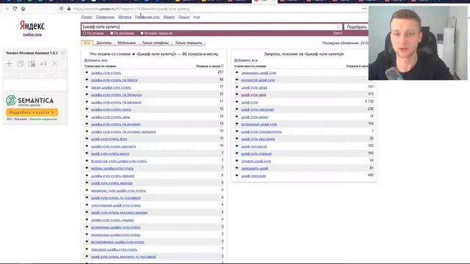The width and height of the screenshot is (470, 264).
Task: Open link 'шкаф купе купить недорого с доставкой'
Action: pos(123,257)
